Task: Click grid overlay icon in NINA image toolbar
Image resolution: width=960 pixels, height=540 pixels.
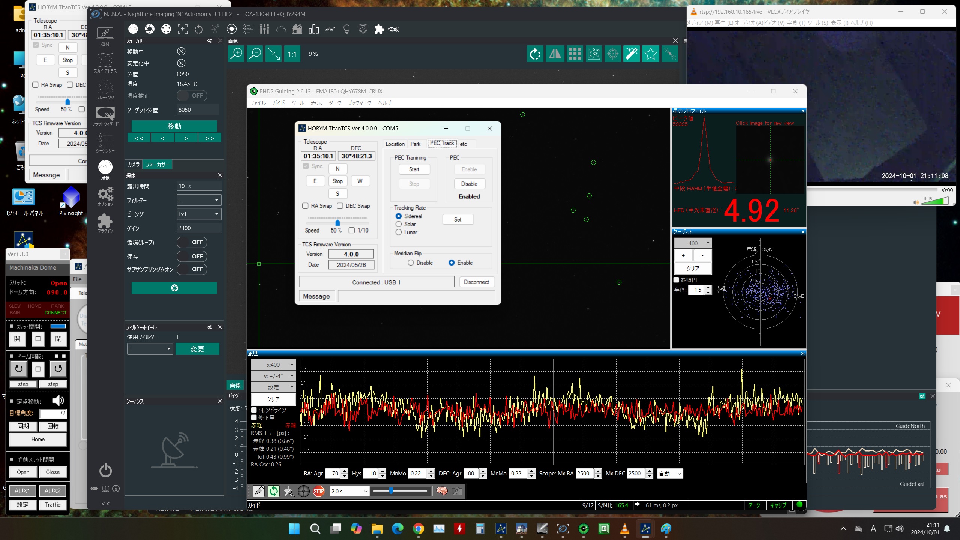Action: pyautogui.click(x=574, y=54)
